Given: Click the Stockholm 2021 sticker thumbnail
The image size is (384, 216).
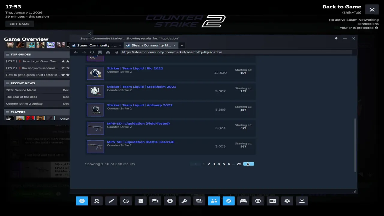Looking at the screenshot, I should 95,91.
